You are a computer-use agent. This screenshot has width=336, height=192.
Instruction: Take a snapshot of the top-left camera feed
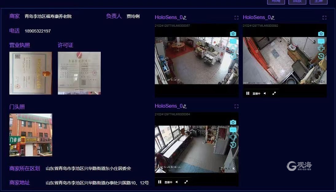[233, 34]
